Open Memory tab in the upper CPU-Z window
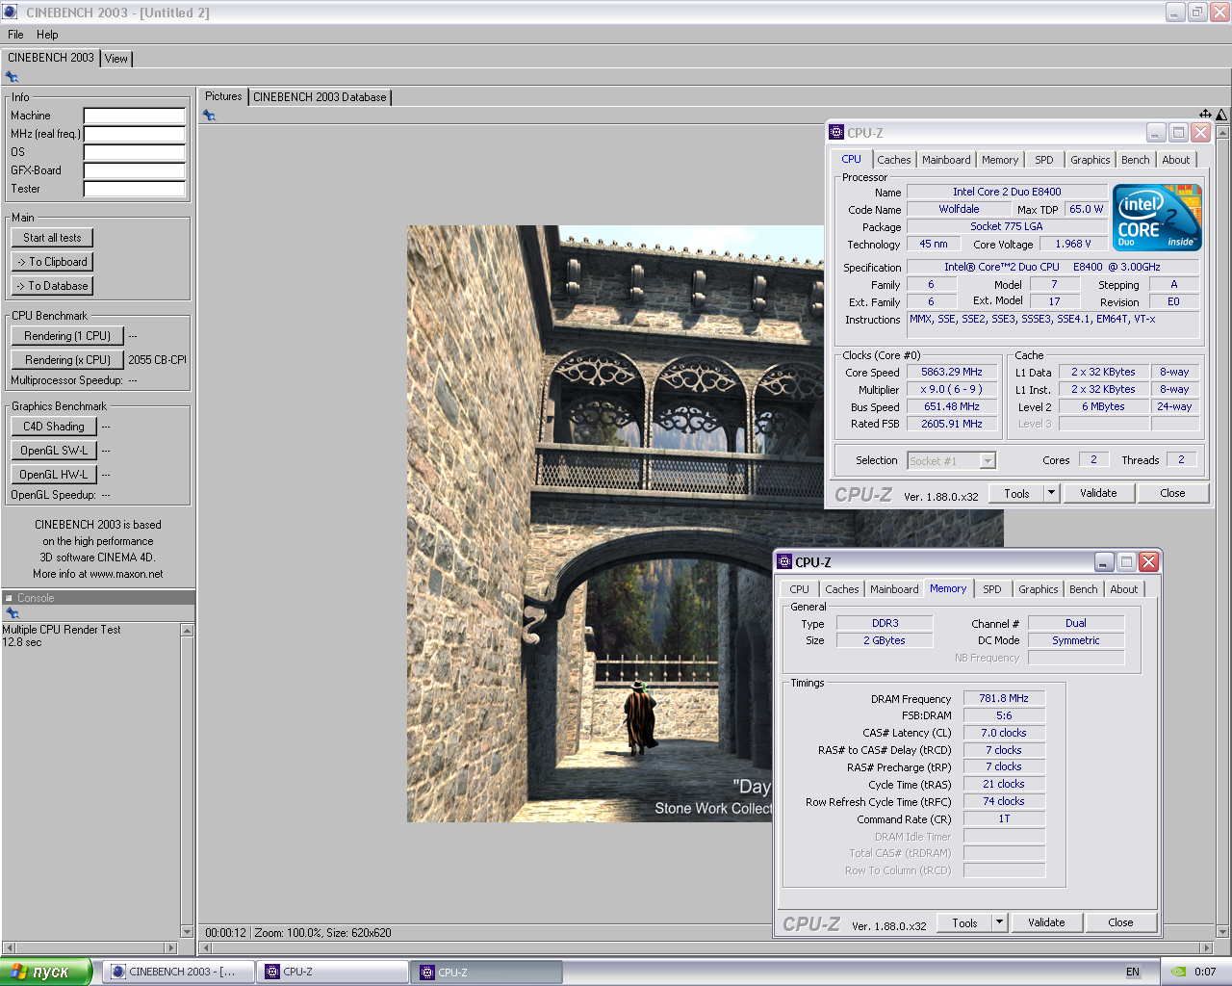This screenshot has width=1232, height=986. coord(1000,160)
